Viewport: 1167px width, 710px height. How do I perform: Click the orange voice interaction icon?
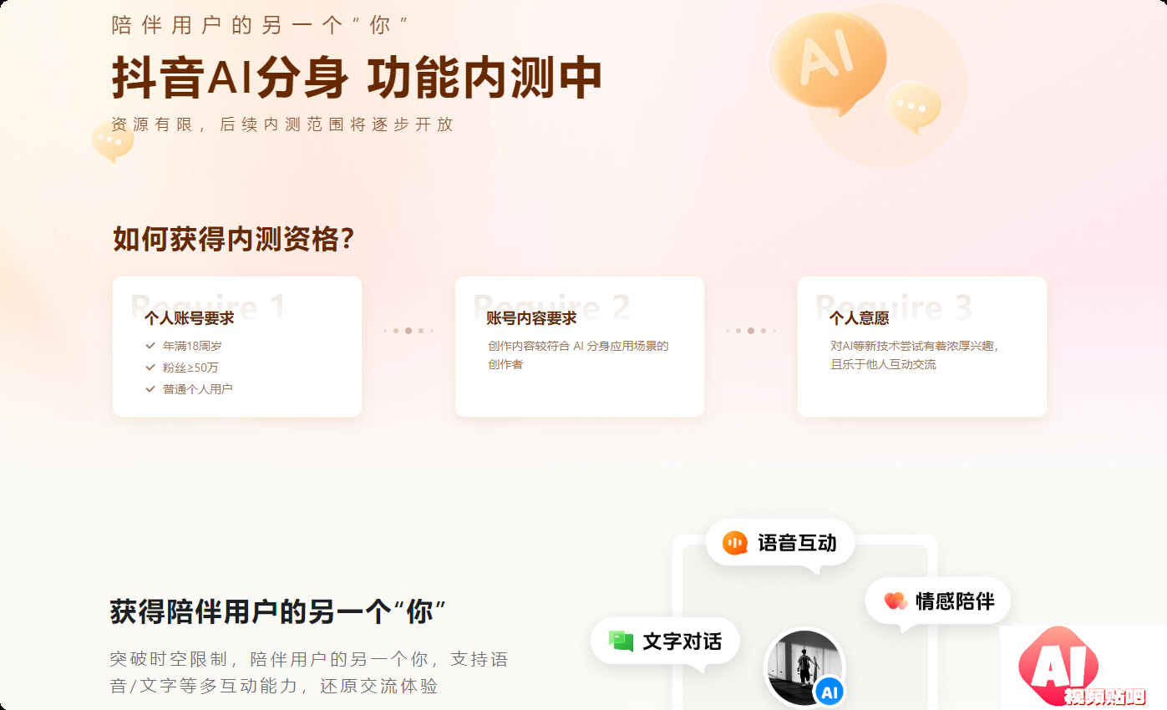735,543
